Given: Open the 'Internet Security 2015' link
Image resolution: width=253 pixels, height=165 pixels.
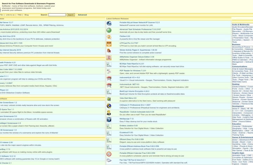Looking at the screenshot, I should [x=11, y=50].
